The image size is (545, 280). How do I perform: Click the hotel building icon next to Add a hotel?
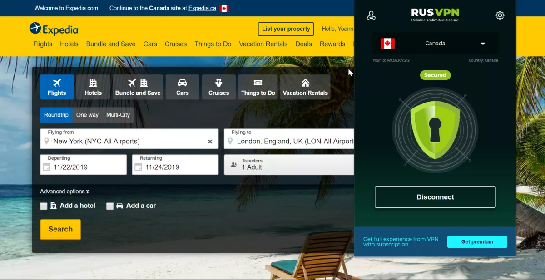(x=54, y=206)
